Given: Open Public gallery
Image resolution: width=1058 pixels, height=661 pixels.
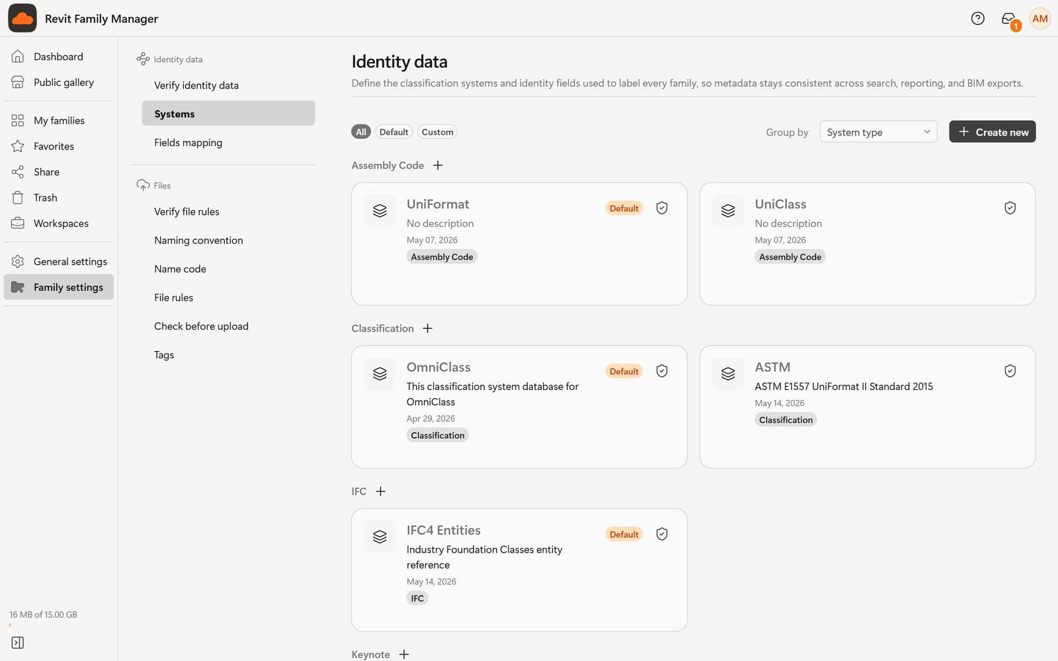Looking at the screenshot, I should pos(59,83).
